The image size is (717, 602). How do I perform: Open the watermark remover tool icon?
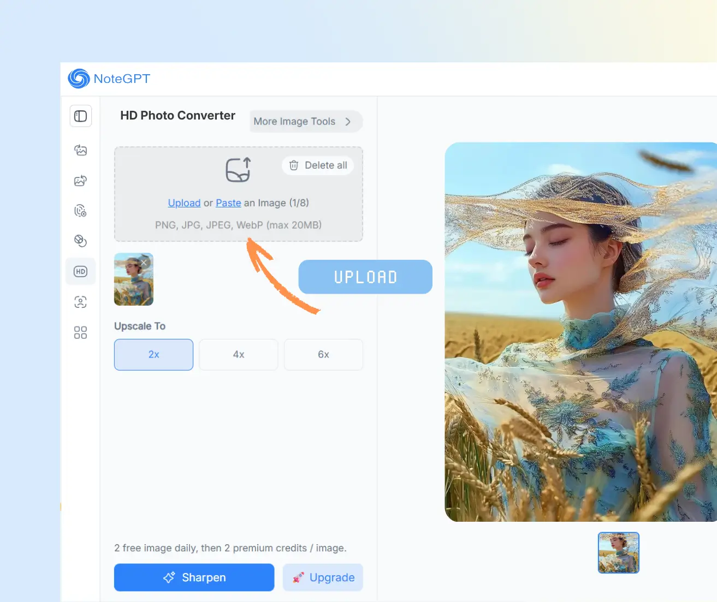[x=80, y=210]
